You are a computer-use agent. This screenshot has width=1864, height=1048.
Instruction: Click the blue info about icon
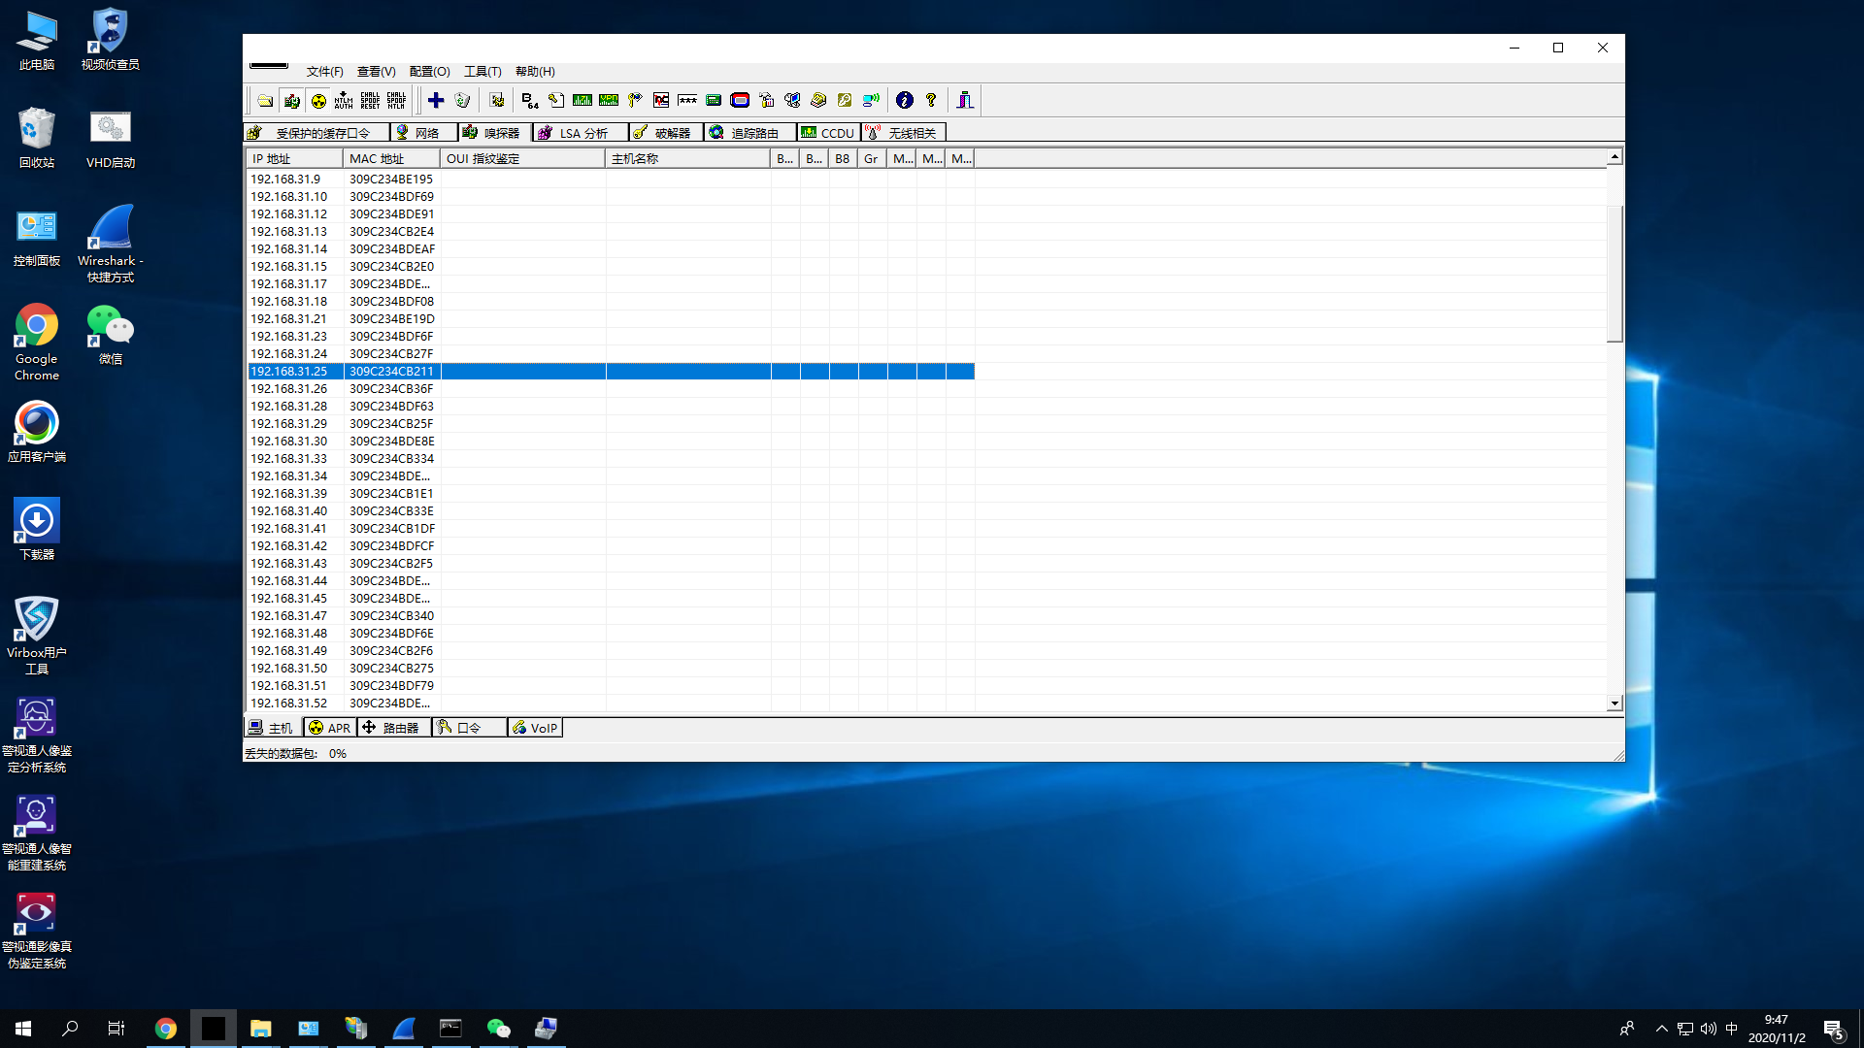[x=904, y=100]
